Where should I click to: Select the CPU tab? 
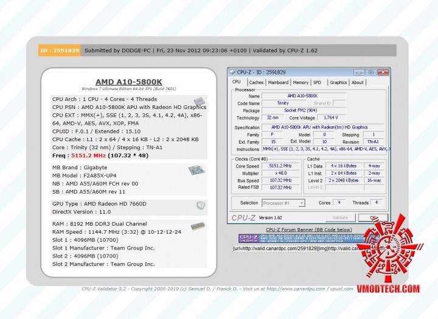coord(236,82)
